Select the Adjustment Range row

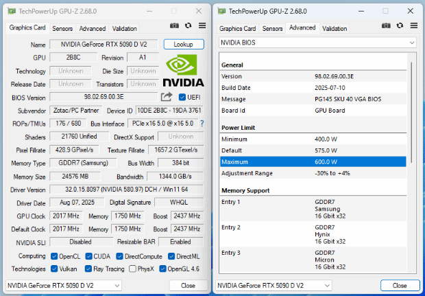(x=313, y=173)
